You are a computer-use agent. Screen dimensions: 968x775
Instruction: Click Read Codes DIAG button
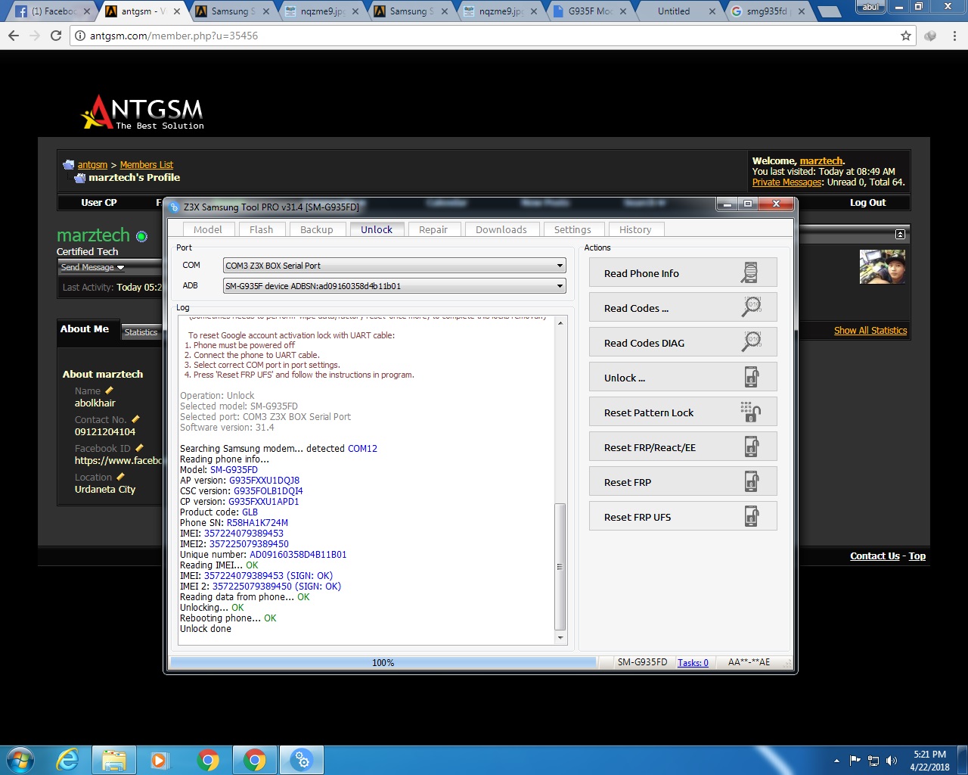[683, 343]
